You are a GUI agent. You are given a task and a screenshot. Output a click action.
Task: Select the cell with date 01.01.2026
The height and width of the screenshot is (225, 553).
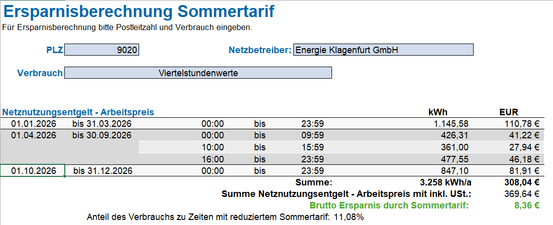[34, 124]
